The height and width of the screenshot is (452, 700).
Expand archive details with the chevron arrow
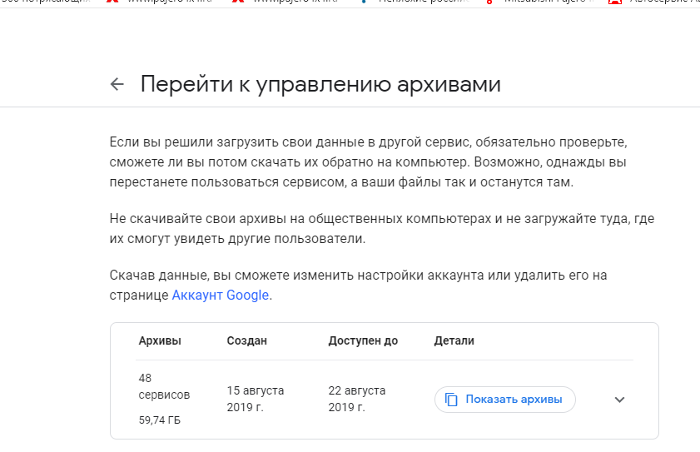point(619,400)
